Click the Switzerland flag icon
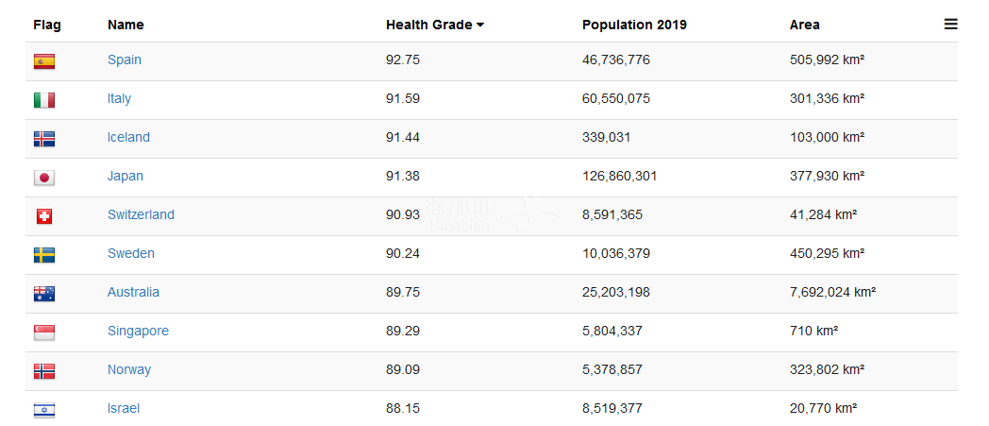 44,216
